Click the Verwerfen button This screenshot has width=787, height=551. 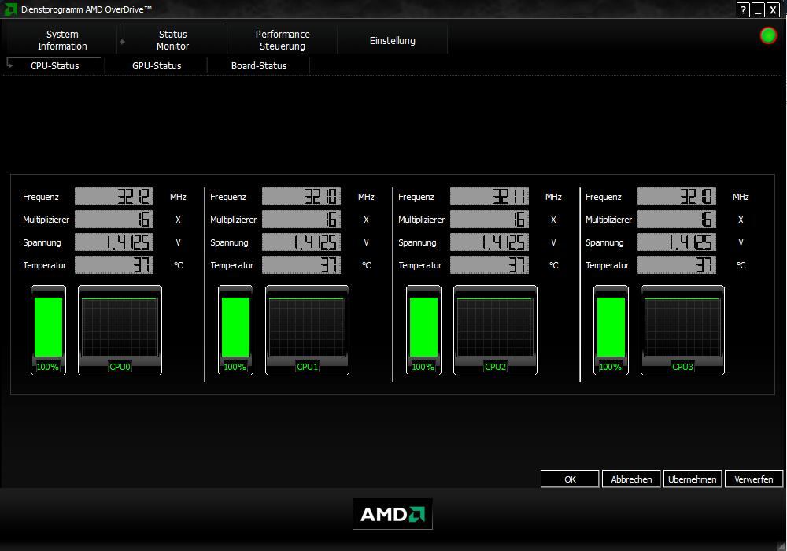coord(754,479)
